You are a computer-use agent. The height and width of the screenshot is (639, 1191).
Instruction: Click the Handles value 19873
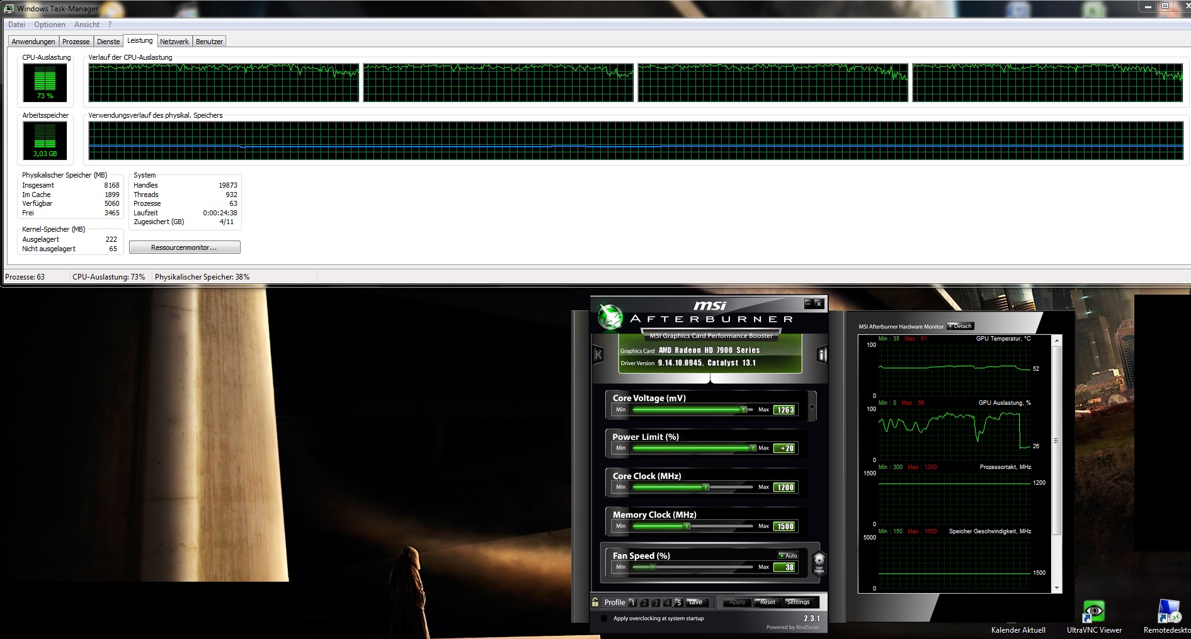[x=228, y=185]
